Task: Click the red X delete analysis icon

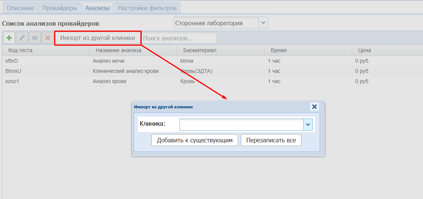Action: 48,38
